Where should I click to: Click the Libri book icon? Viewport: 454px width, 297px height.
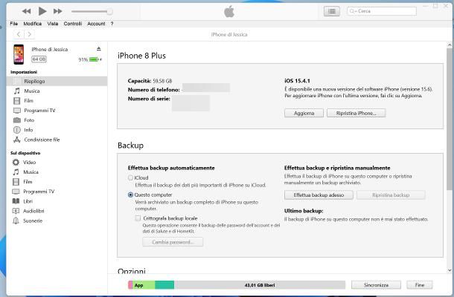tap(16, 201)
